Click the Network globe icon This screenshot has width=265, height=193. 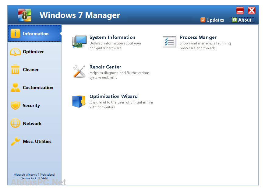[x=15, y=123]
